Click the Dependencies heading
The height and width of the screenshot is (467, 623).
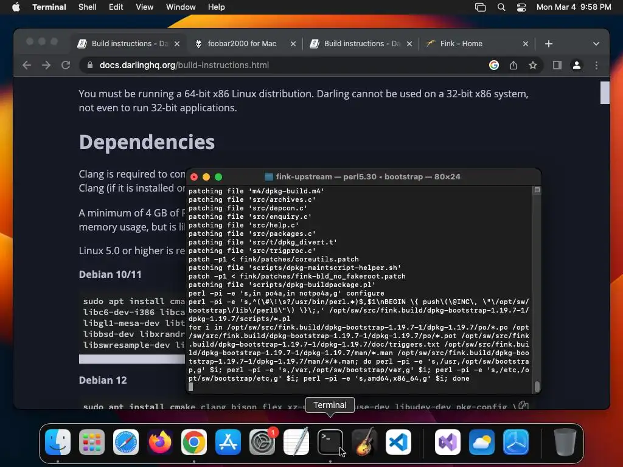click(x=147, y=142)
